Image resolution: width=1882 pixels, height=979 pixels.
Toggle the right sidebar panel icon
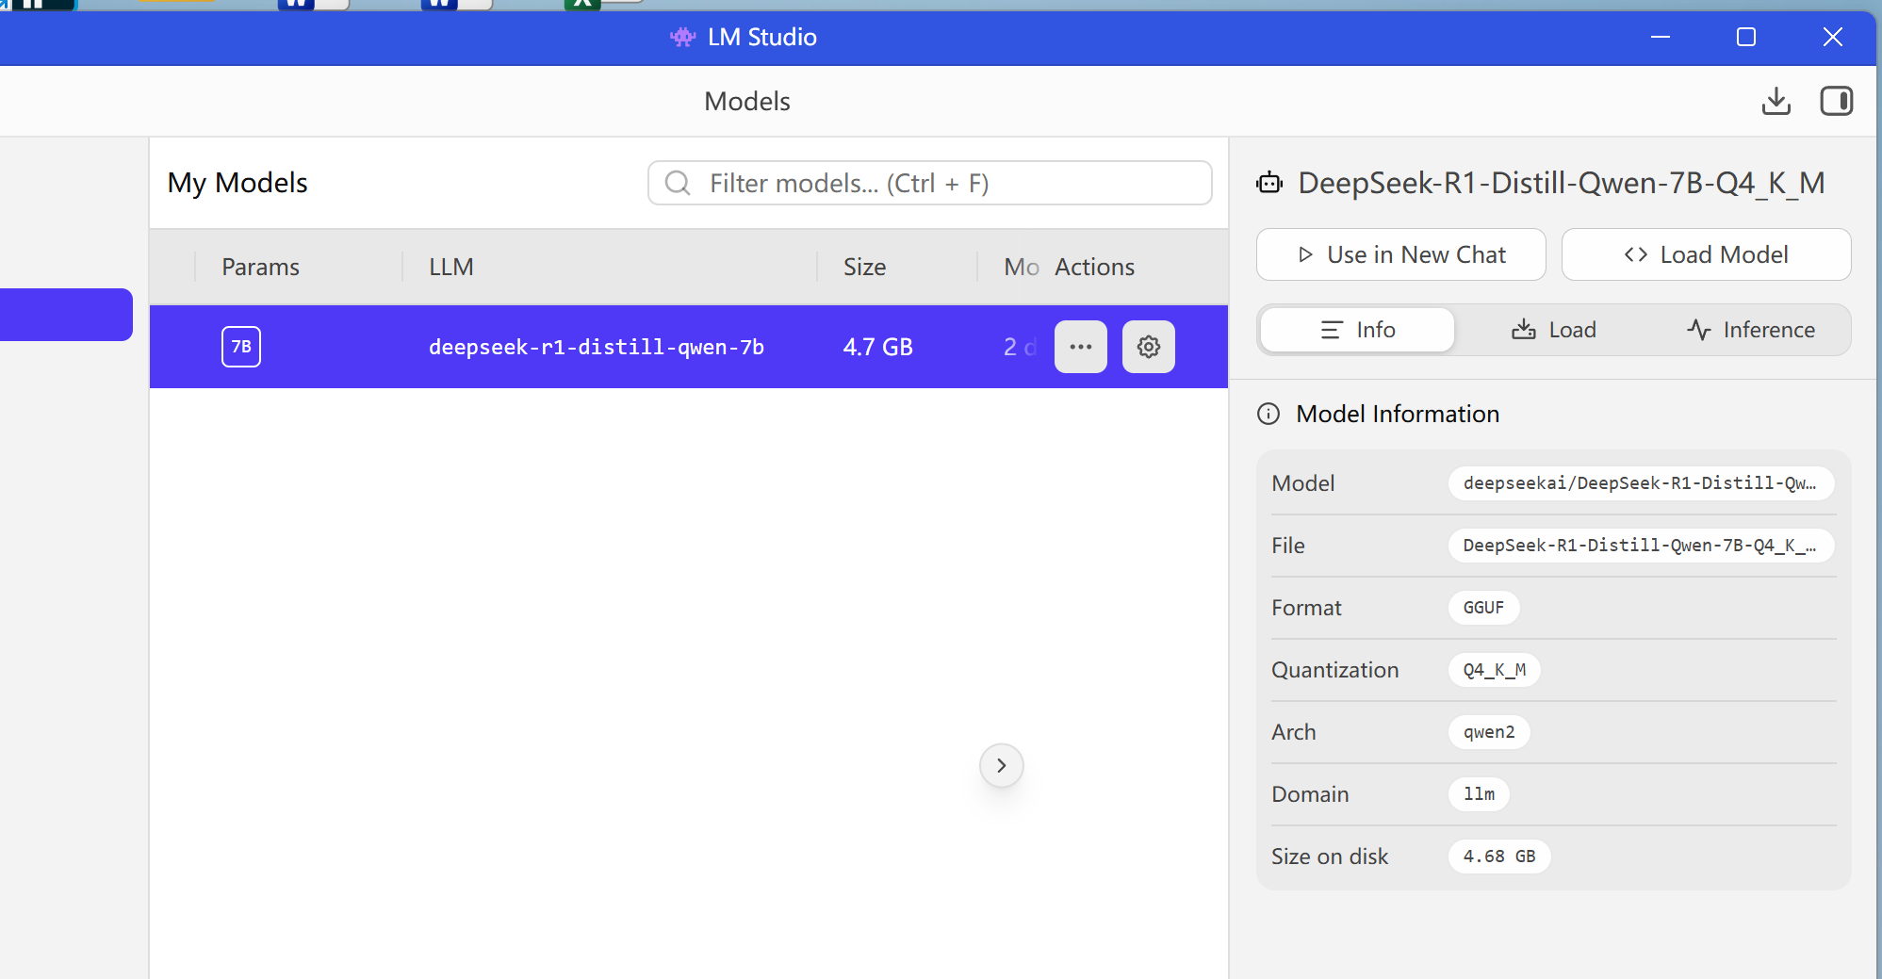(x=1836, y=101)
